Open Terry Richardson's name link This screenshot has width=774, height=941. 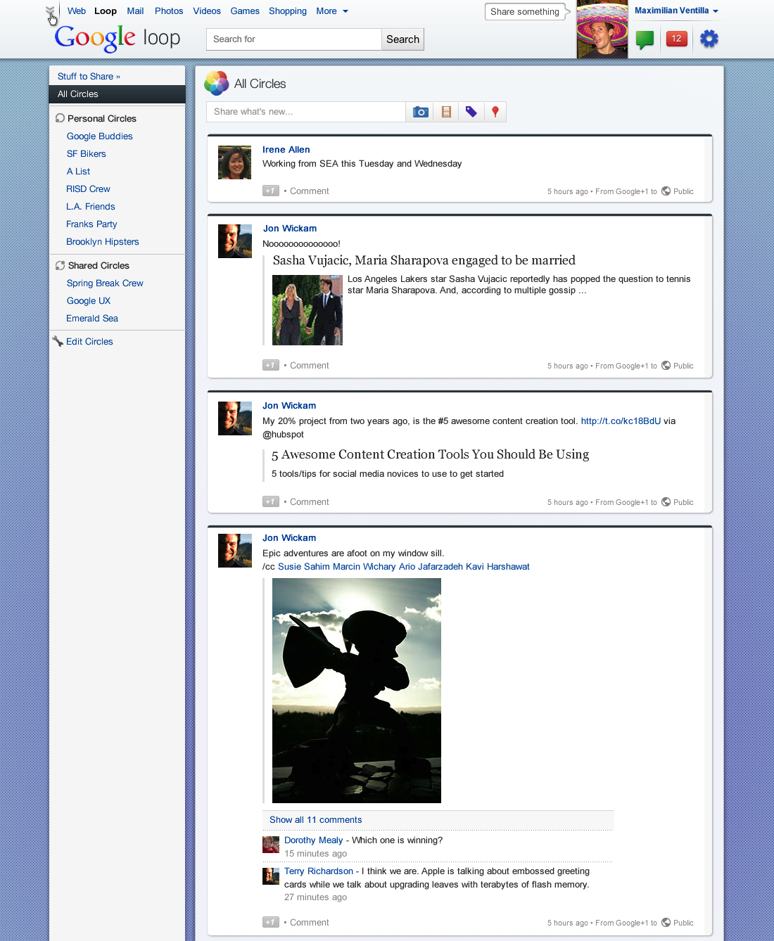pos(319,871)
